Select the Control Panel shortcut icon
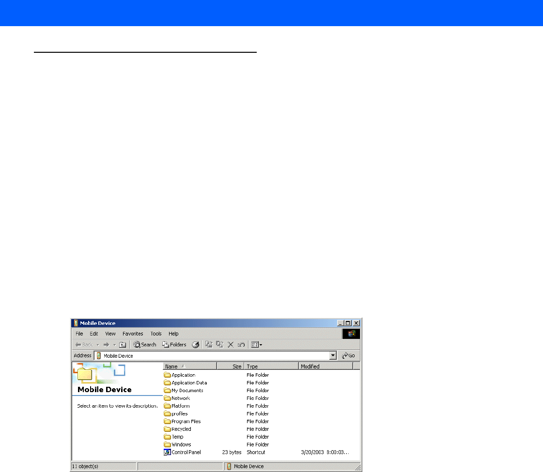 tap(167, 452)
